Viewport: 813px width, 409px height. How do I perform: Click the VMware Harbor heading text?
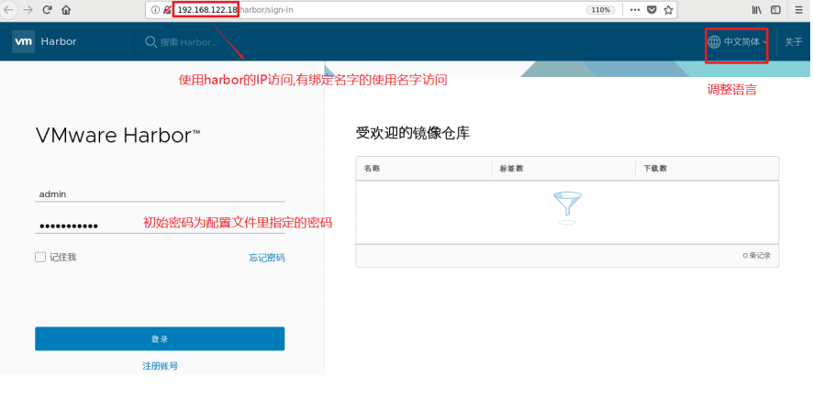pos(117,136)
